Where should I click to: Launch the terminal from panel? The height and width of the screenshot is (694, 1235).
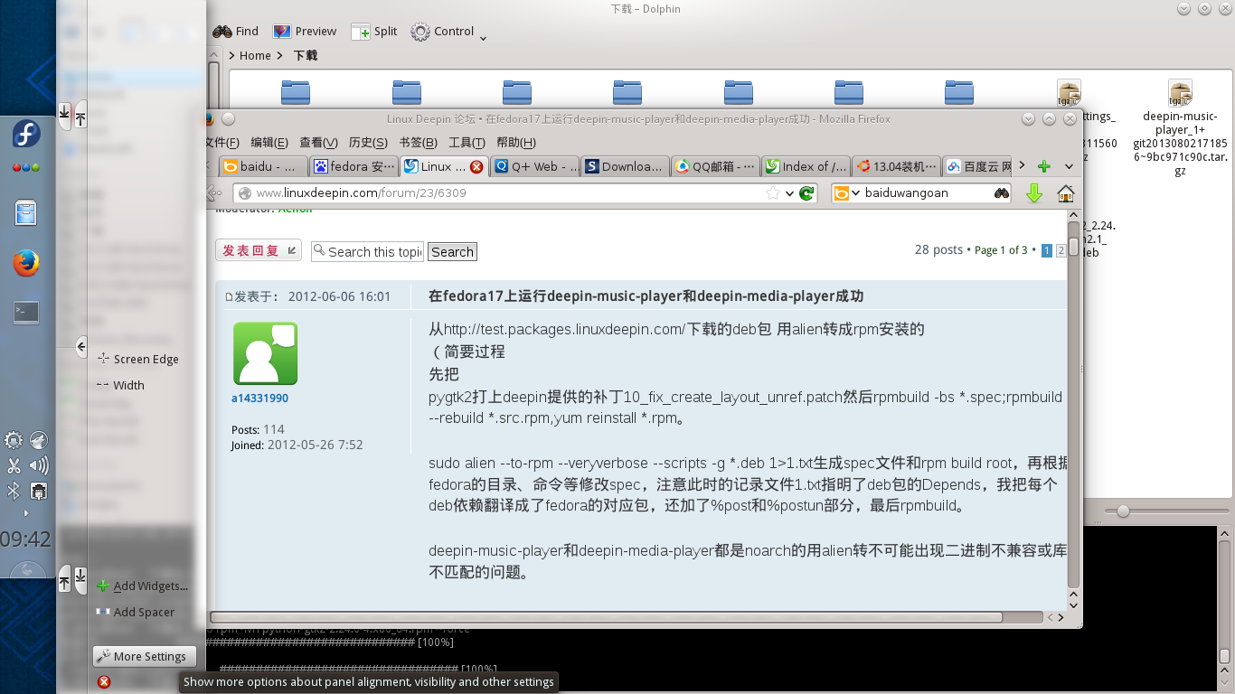(x=26, y=313)
